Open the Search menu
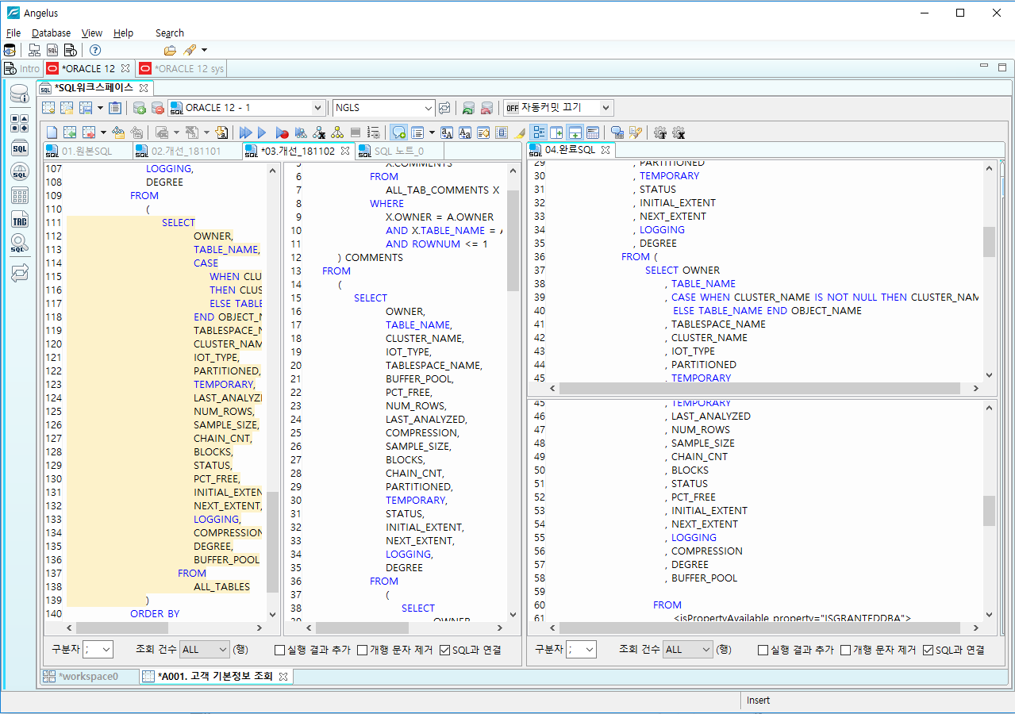 point(170,33)
